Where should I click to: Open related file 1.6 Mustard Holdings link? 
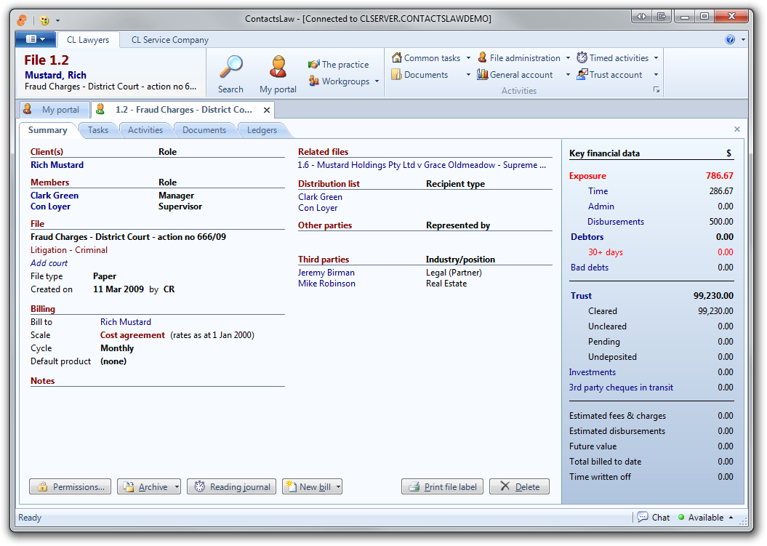422,165
